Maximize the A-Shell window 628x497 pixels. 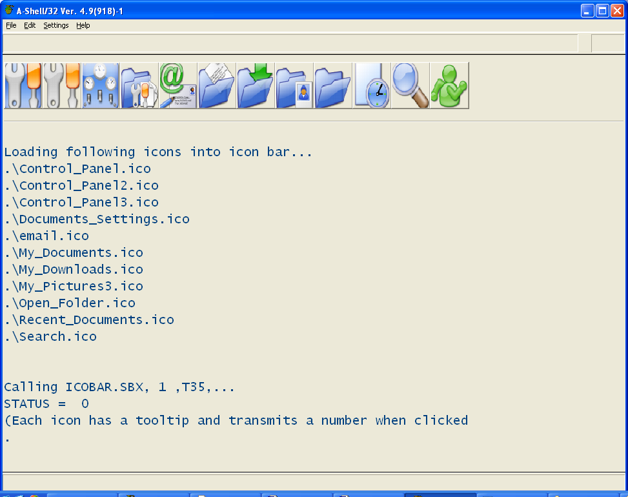pos(602,10)
